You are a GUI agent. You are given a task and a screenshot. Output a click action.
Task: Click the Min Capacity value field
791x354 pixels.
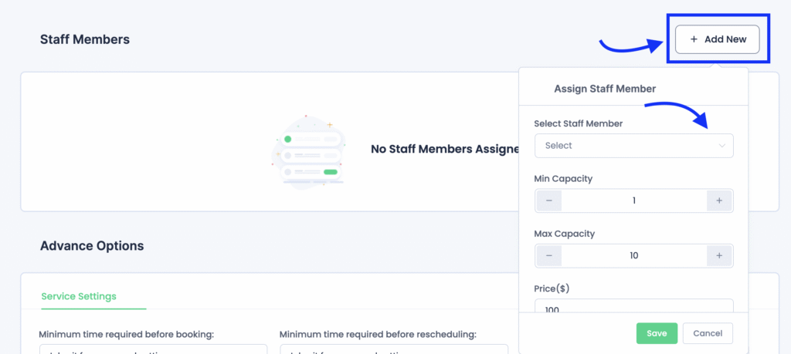[633, 201]
